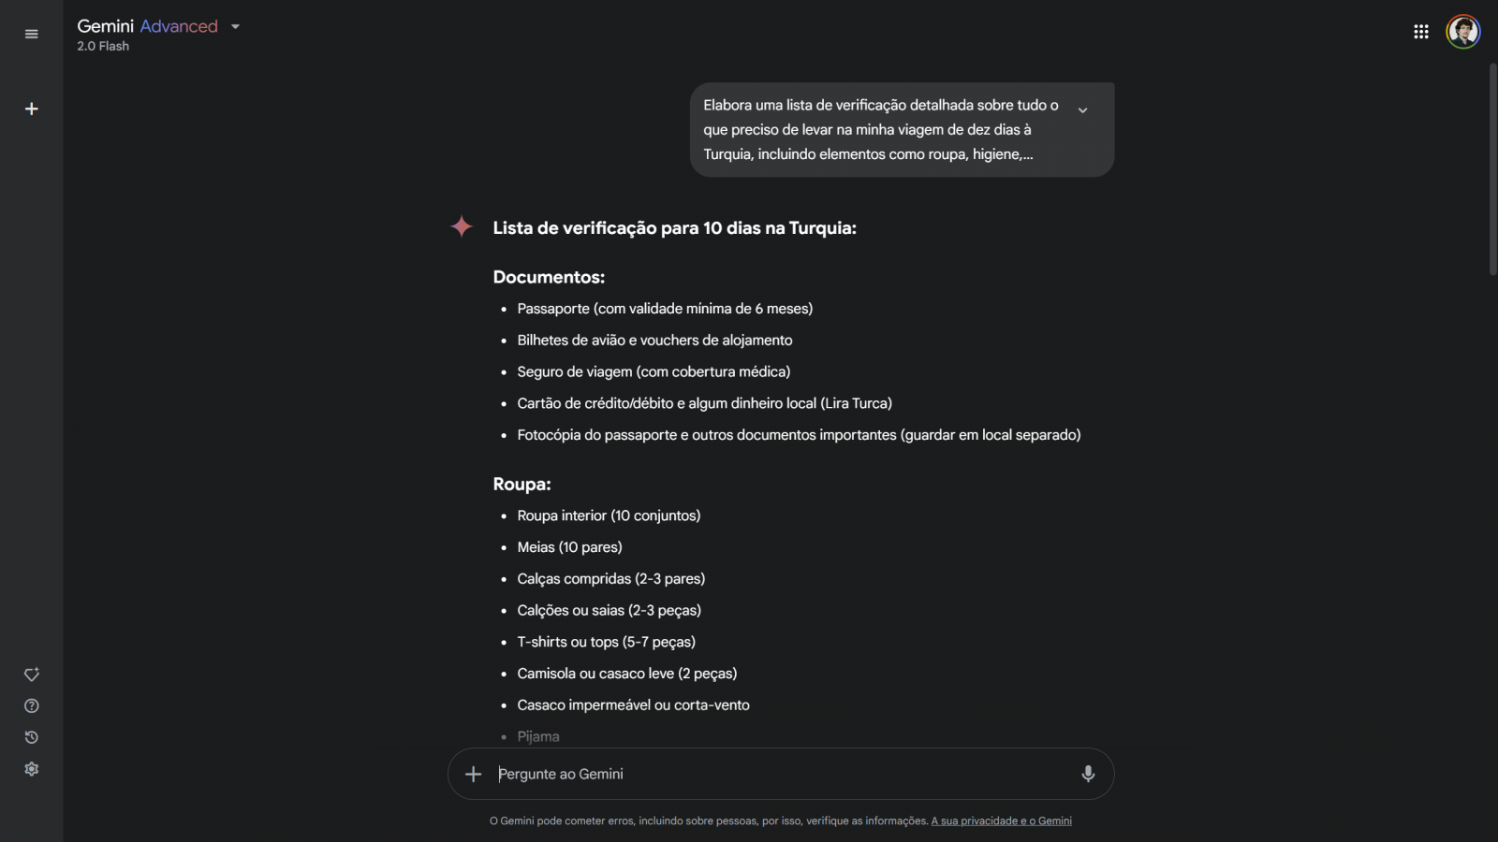Click the microphone icon for voice input
The height and width of the screenshot is (842, 1498).
[1088, 774]
